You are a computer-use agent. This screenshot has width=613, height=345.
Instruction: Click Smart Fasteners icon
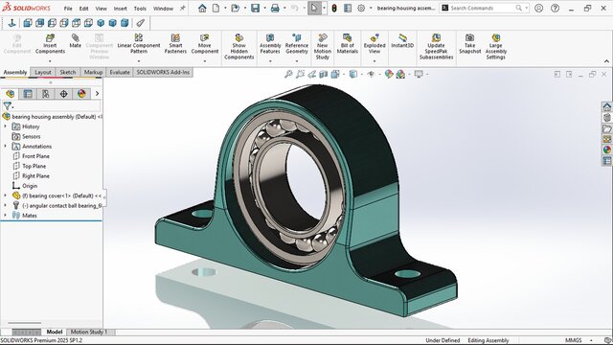[175, 44]
